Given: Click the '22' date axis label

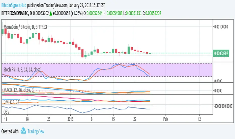Looking at the screenshot, I should [135, 119].
